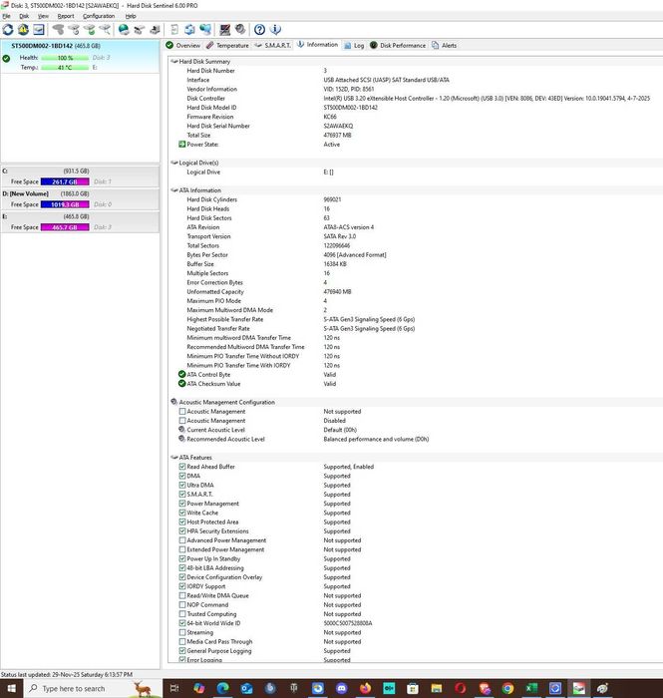The height and width of the screenshot is (698, 663).
Task: Click the green check next to ATA Control Byte
Action: coord(181,374)
